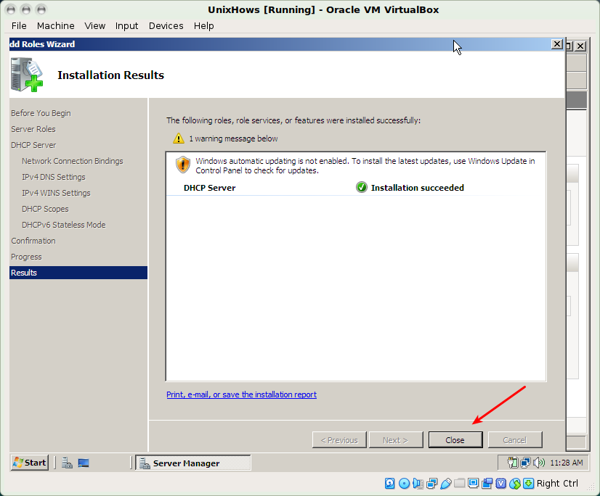The width and height of the screenshot is (600, 496).
Task: Open the Windows Start menu
Action: (x=30, y=463)
